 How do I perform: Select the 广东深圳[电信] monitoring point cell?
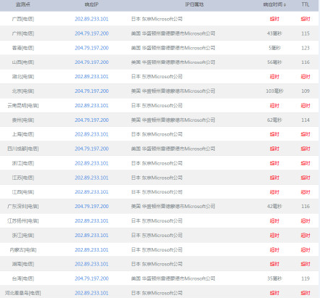click(x=23, y=207)
